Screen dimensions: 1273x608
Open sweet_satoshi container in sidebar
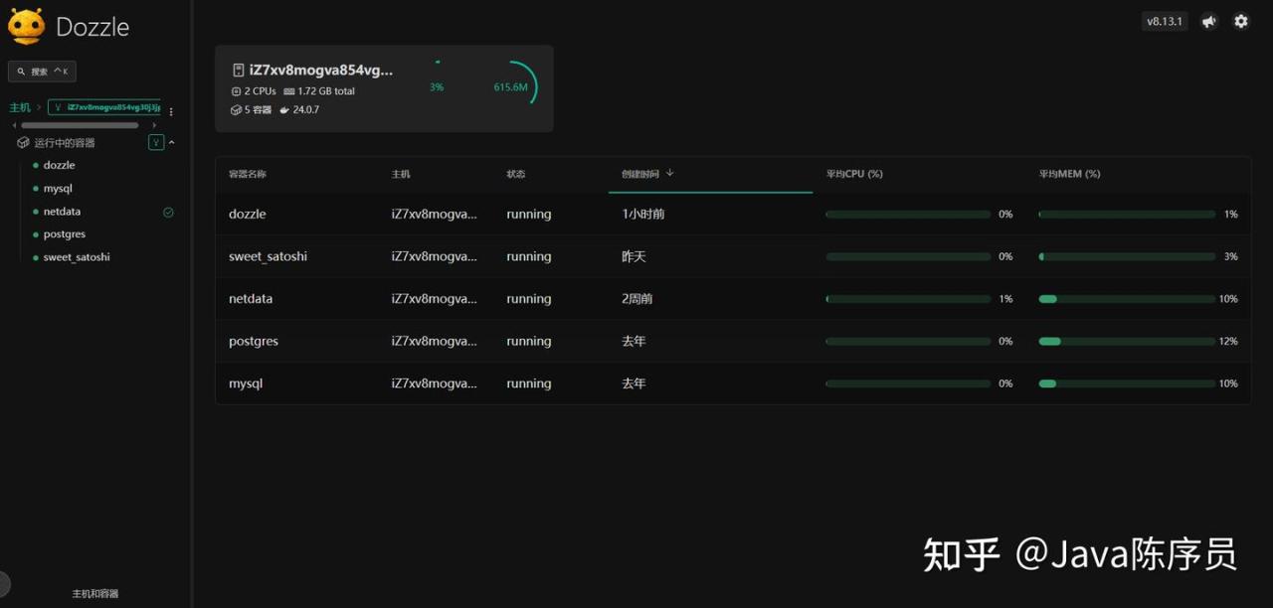point(77,257)
